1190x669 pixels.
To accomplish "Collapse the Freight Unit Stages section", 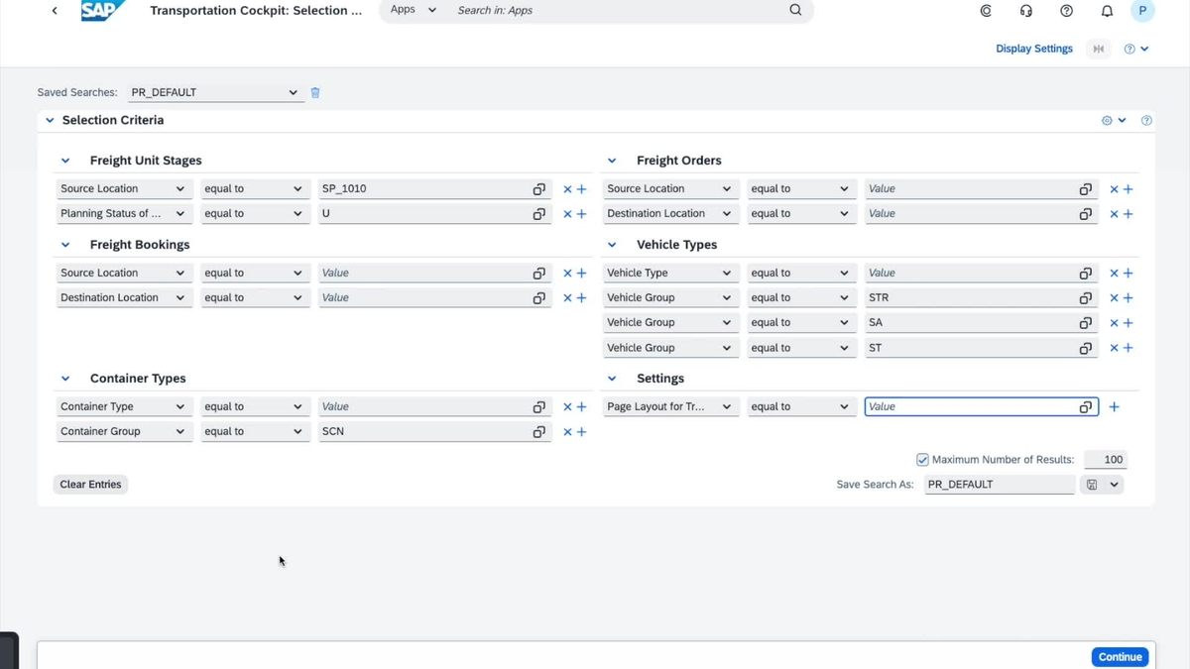I will click(65, 160).
